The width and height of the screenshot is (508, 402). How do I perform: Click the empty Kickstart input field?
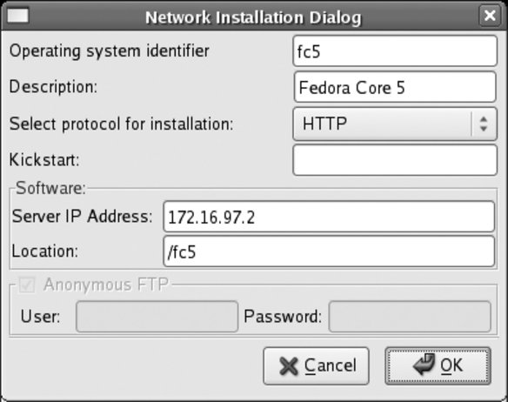[395, 160]
